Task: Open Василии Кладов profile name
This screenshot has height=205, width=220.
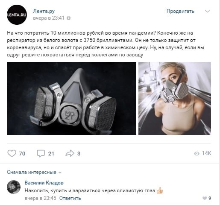Action: click(x=44, y=183)
